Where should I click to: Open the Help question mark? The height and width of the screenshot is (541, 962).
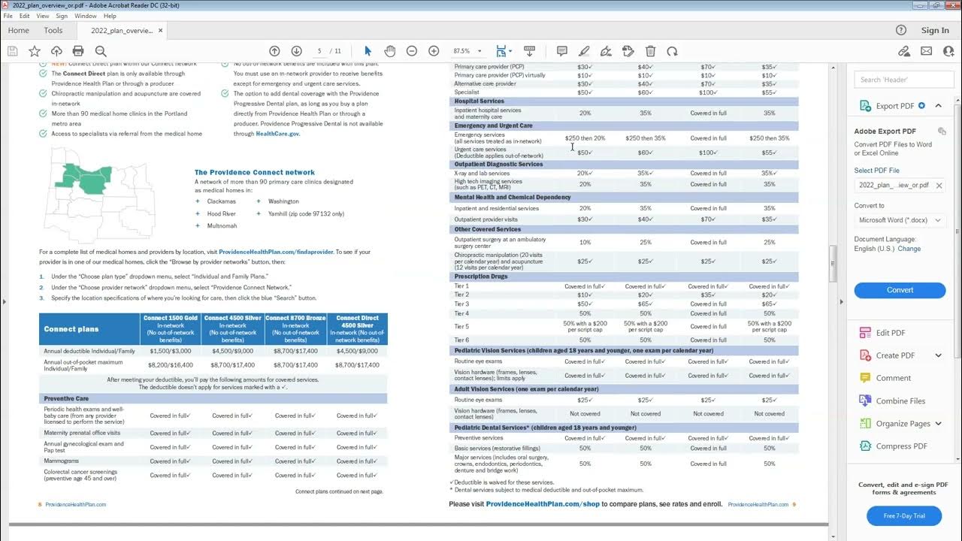click(901, 30)
